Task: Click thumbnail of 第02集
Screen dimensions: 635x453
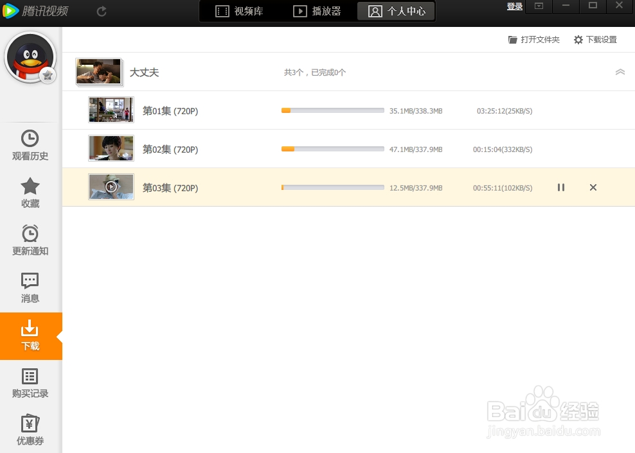Action: point(111,148)
